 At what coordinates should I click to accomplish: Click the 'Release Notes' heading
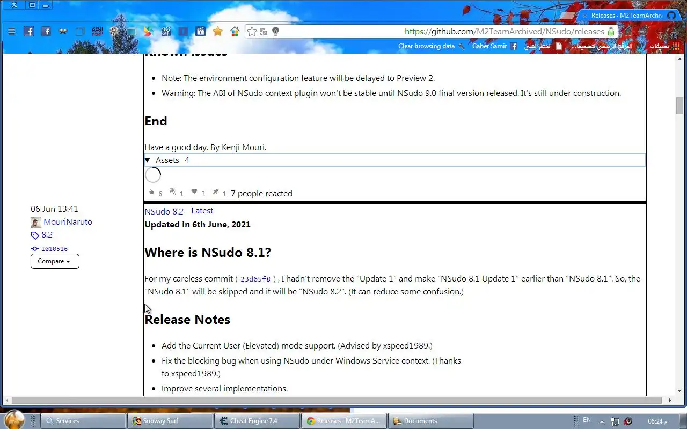pos(187,320)
